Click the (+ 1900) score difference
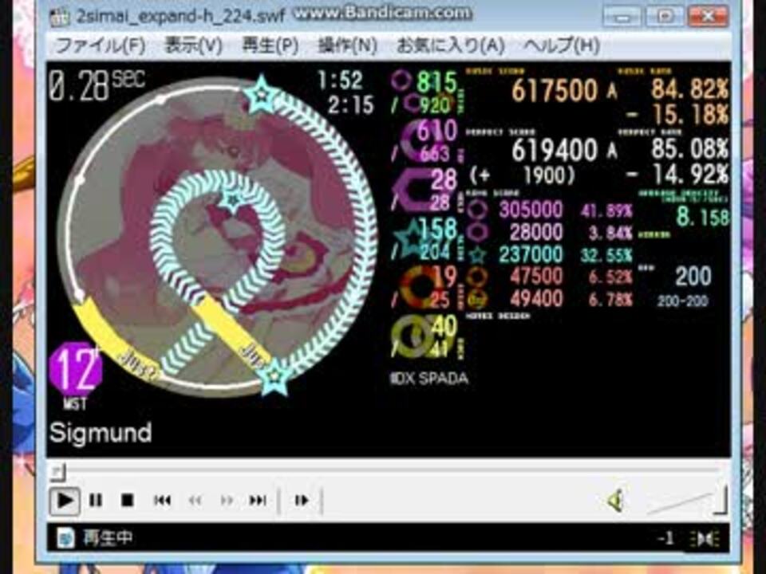Image resolution: width=766 pixels, height=574 pixels. [523, 175]
